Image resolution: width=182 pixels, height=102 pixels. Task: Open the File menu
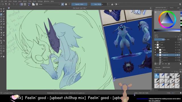tap(2, 1)
